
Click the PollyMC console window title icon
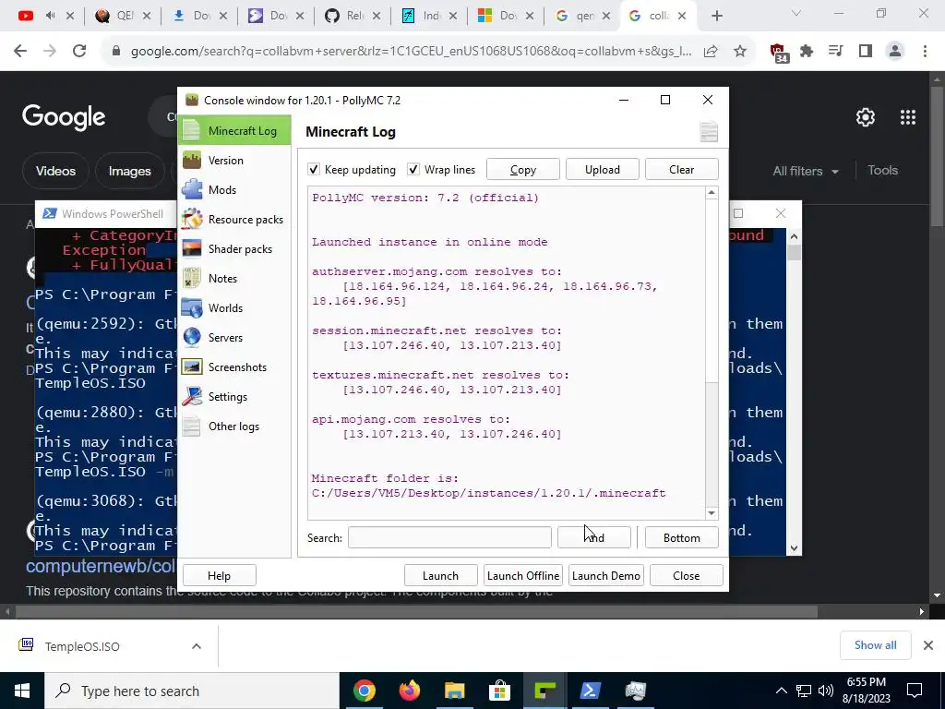(192, 100)
